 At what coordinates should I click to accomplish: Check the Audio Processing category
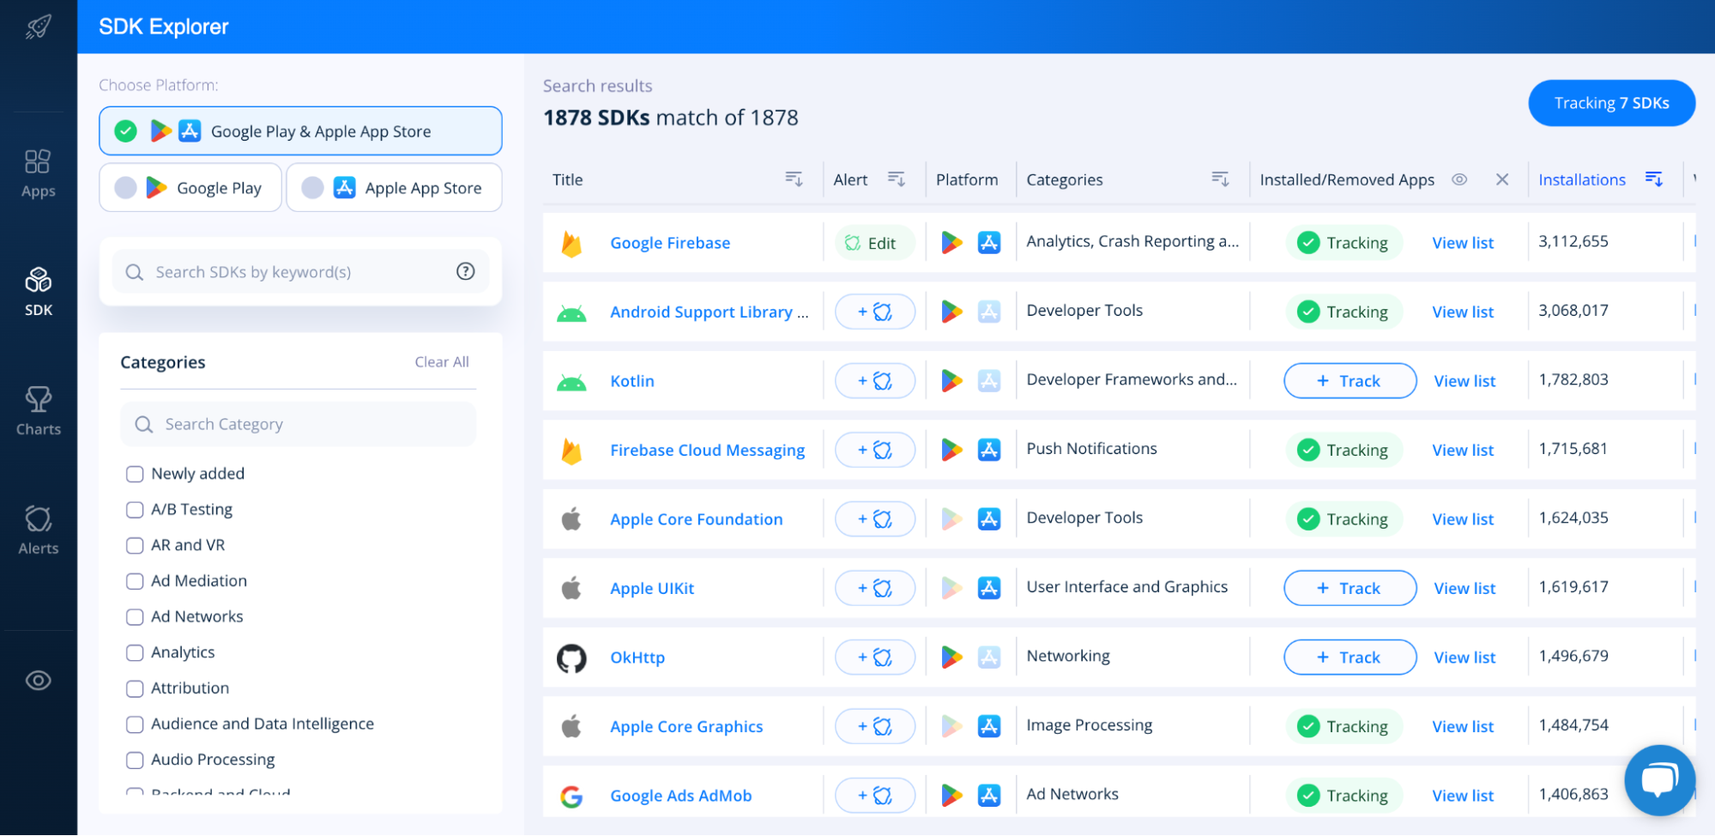coord(135,760)
